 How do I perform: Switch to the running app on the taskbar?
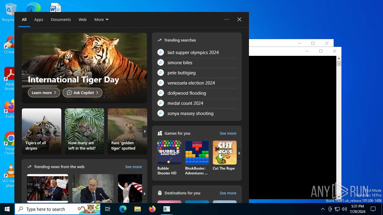coord(167,209)
